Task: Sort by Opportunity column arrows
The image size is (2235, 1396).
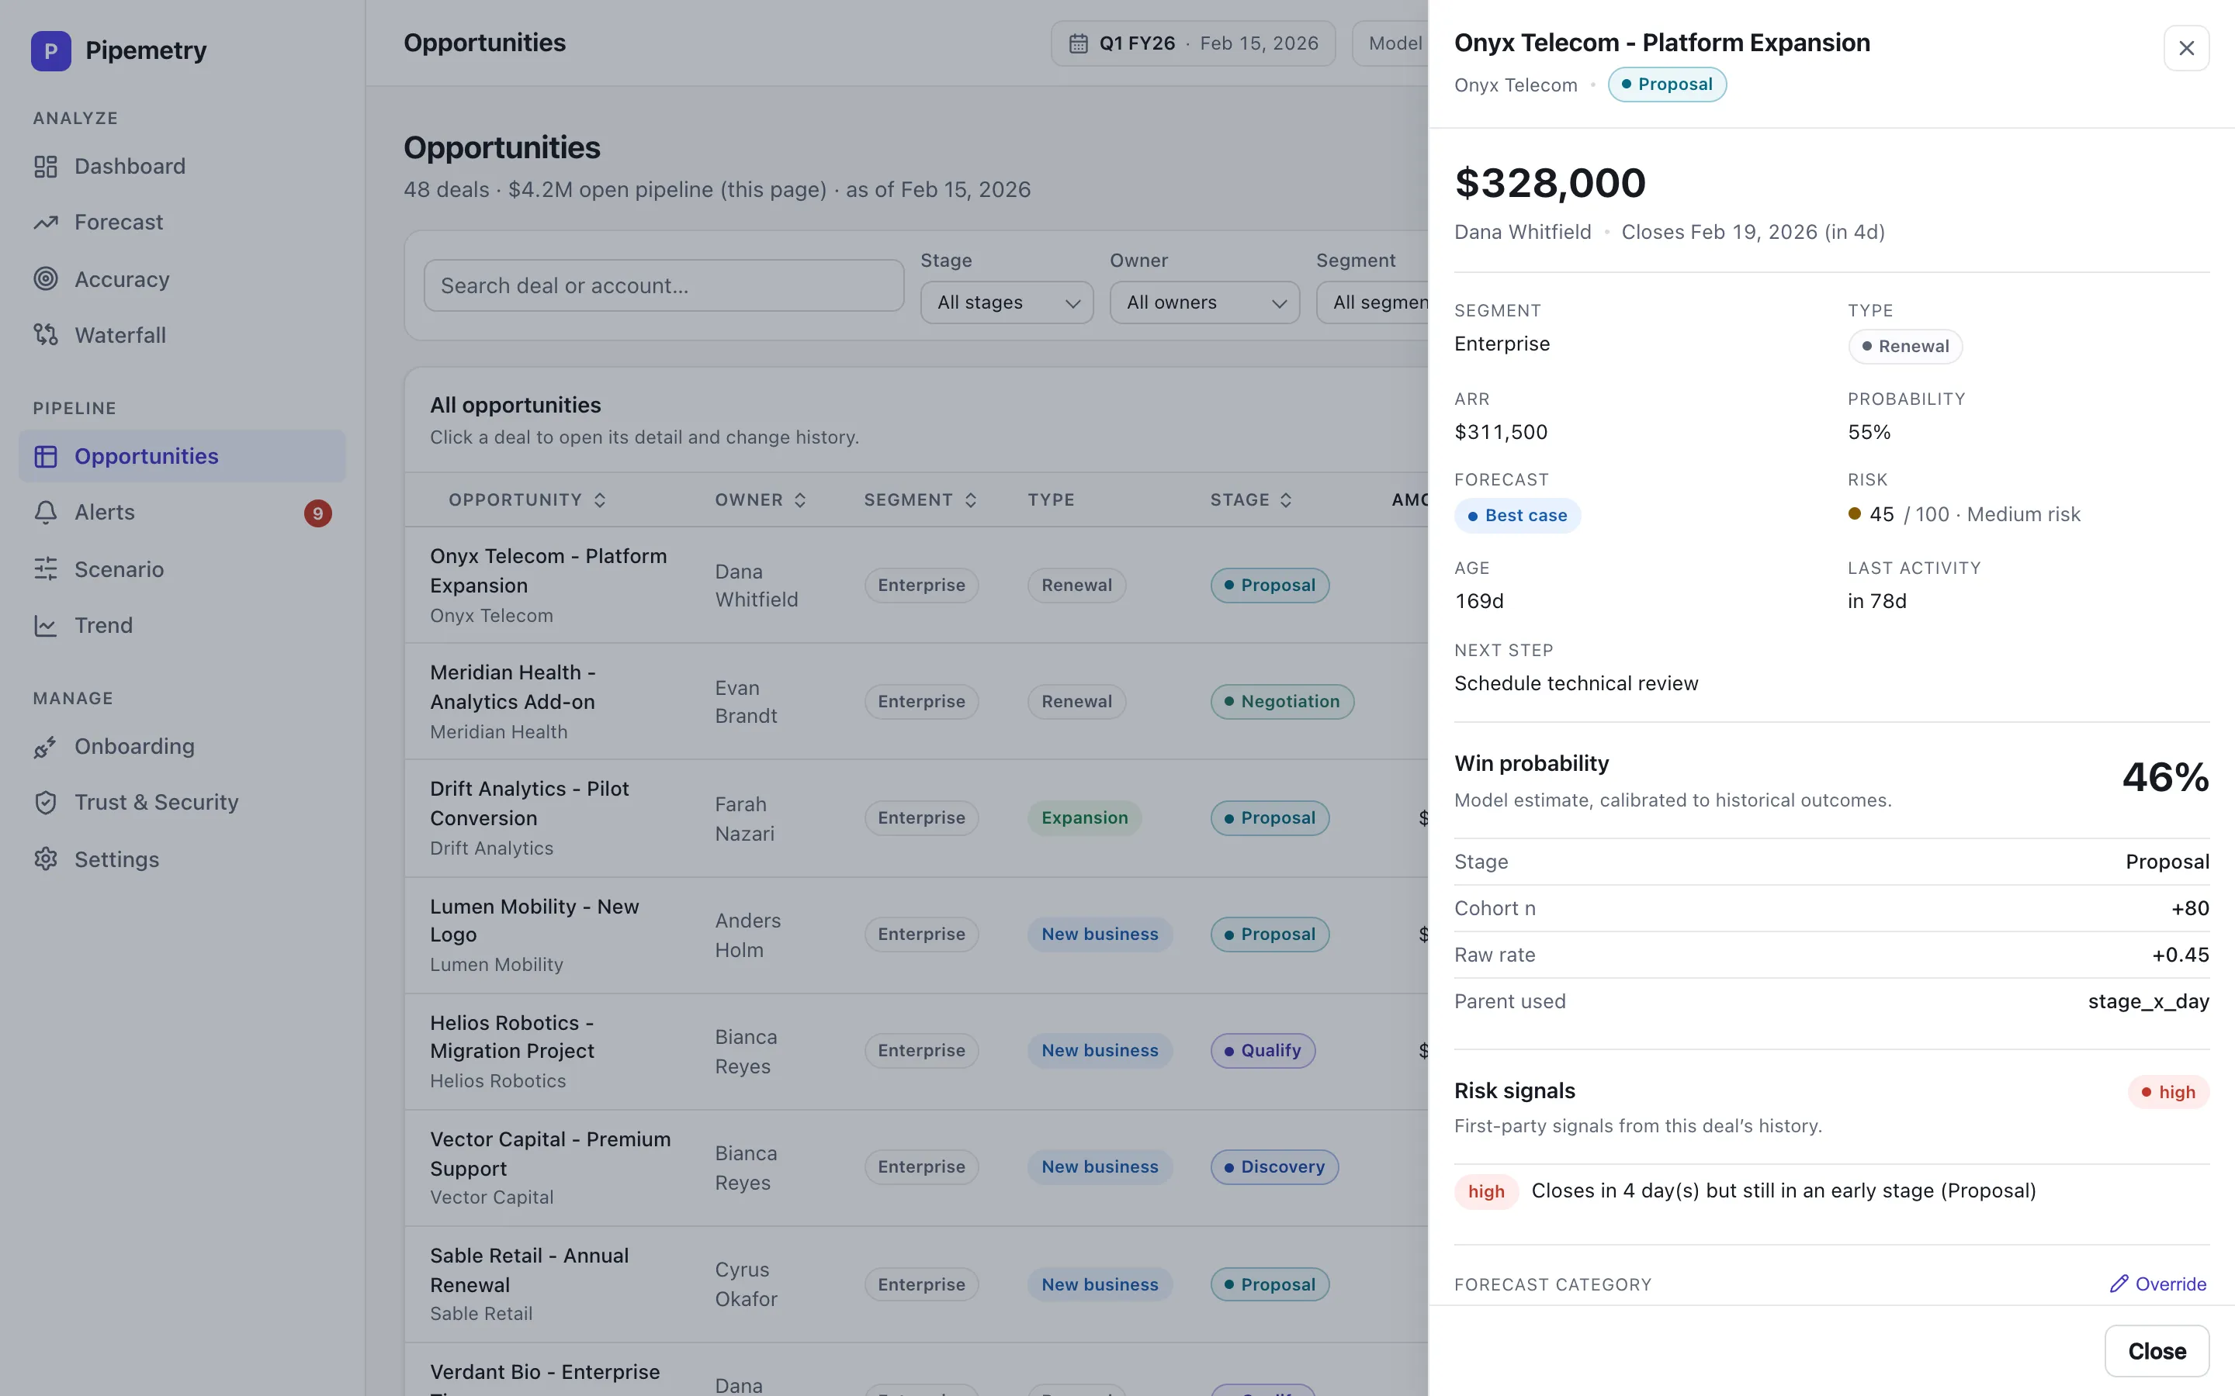Action: pos(599,499)
